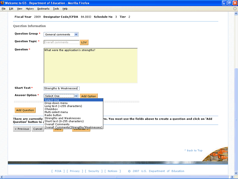238x179 pixels.
Task: Click the 'Question Information' heading
Action: click(x=29, y=26)
